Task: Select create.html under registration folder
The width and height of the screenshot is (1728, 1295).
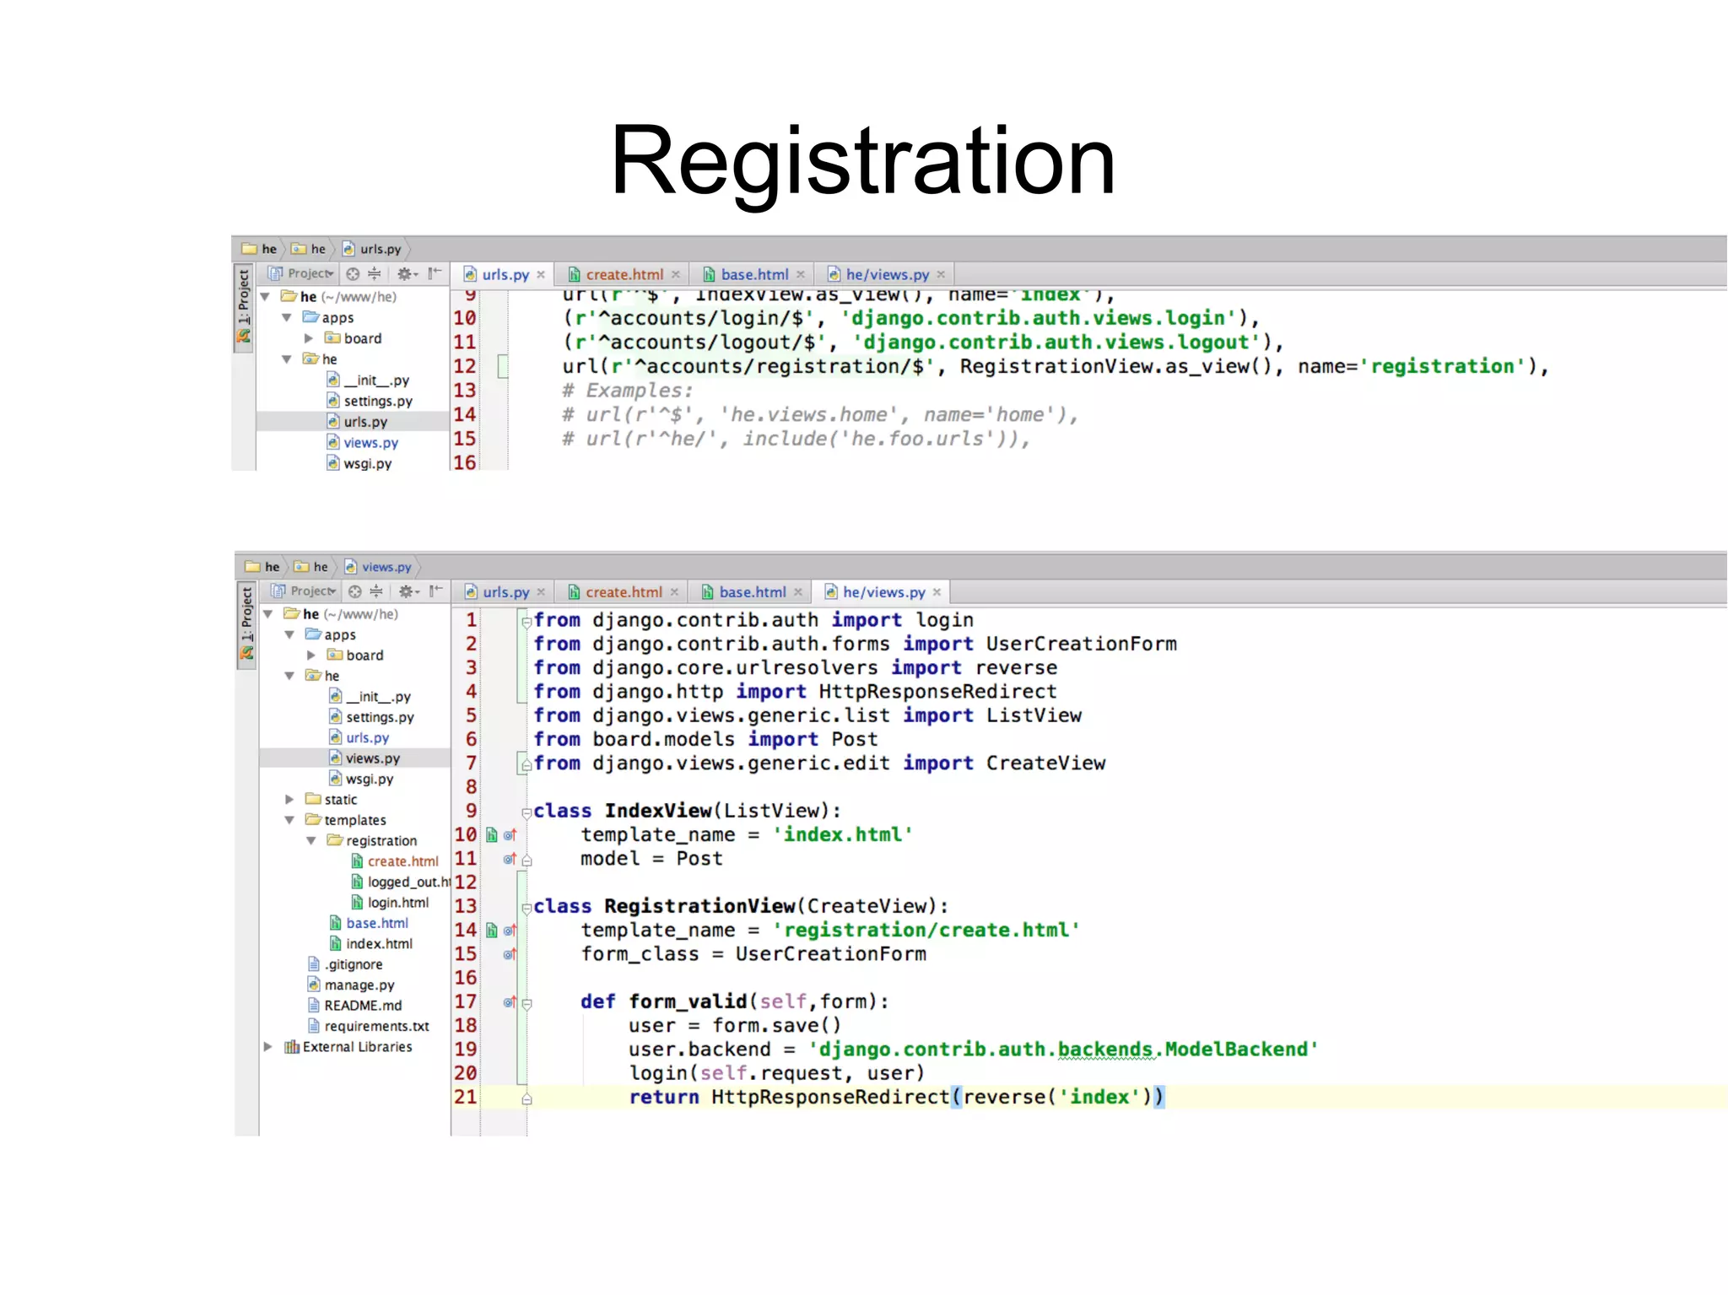Action: click(x=395, y=861)
